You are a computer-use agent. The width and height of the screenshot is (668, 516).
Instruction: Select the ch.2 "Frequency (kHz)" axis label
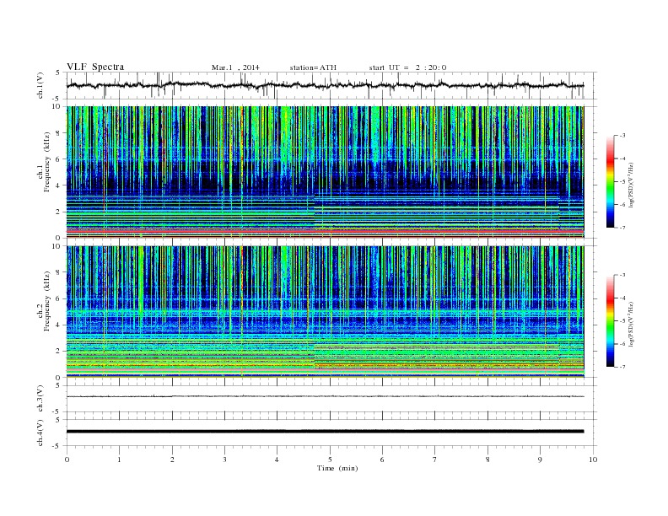click(x=47, y=301)
